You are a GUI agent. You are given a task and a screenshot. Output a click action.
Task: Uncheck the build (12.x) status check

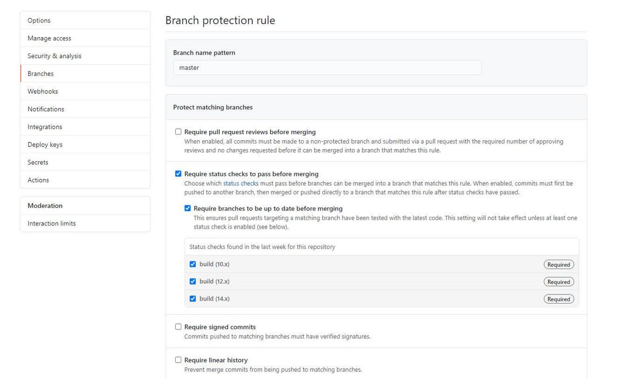point(193,281)
